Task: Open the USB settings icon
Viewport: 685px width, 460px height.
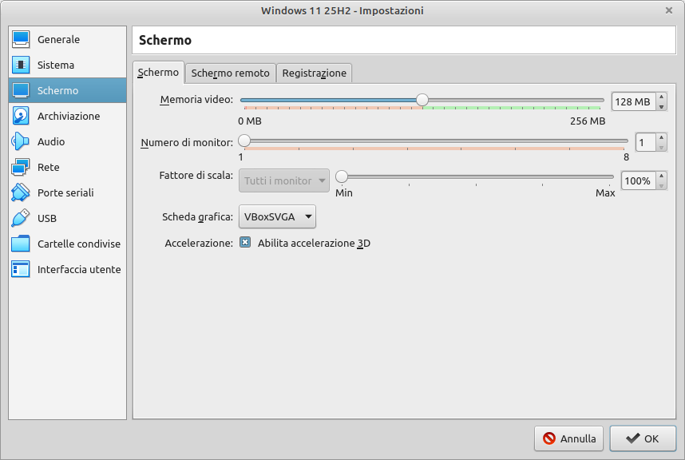Action: [21, 218]
